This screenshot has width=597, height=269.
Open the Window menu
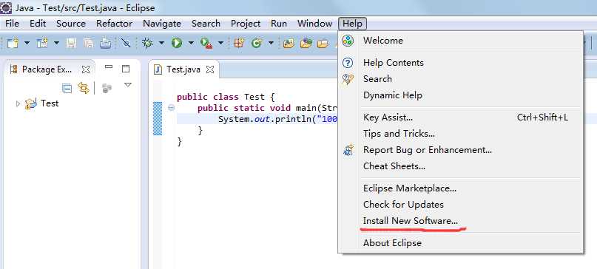click(x=315, y=24)
